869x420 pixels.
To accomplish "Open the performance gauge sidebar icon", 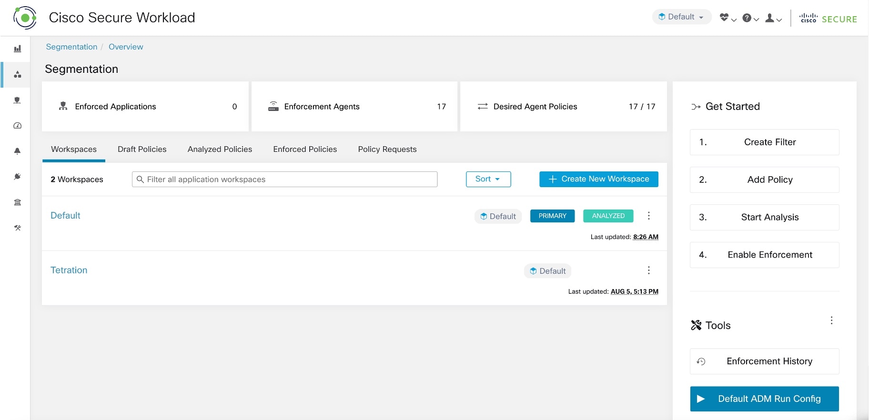I will pos(18,126).
